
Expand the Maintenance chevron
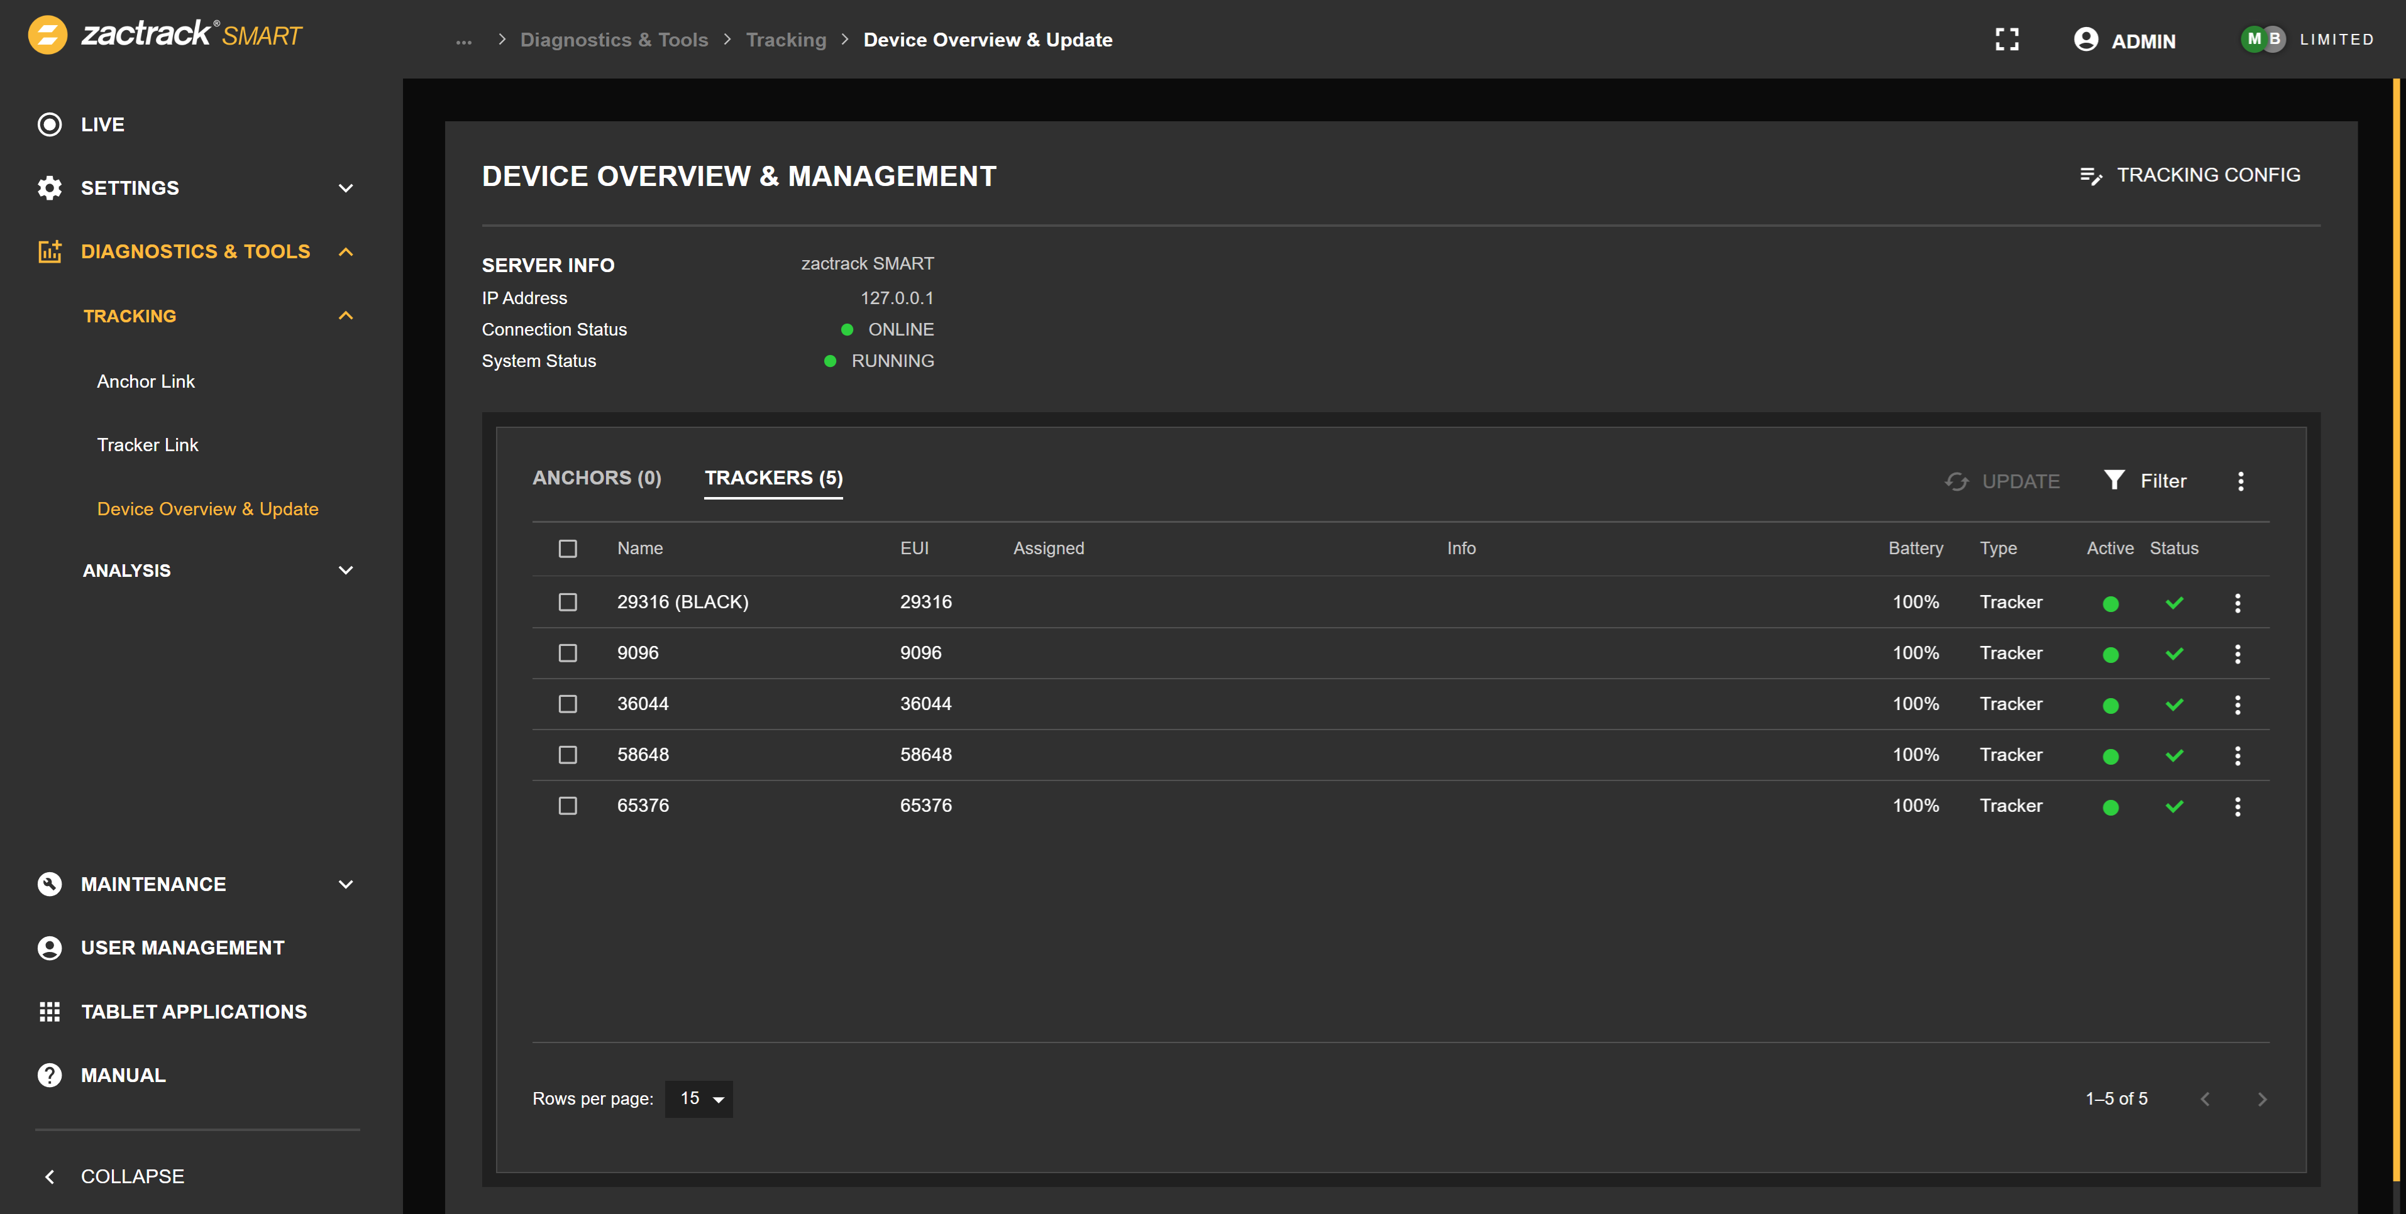tap(346, 884)
